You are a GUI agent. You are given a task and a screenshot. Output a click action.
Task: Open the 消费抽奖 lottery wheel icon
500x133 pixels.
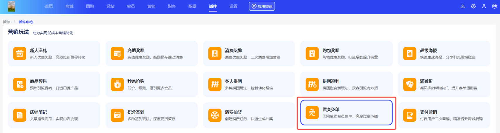tap(215, 115)
